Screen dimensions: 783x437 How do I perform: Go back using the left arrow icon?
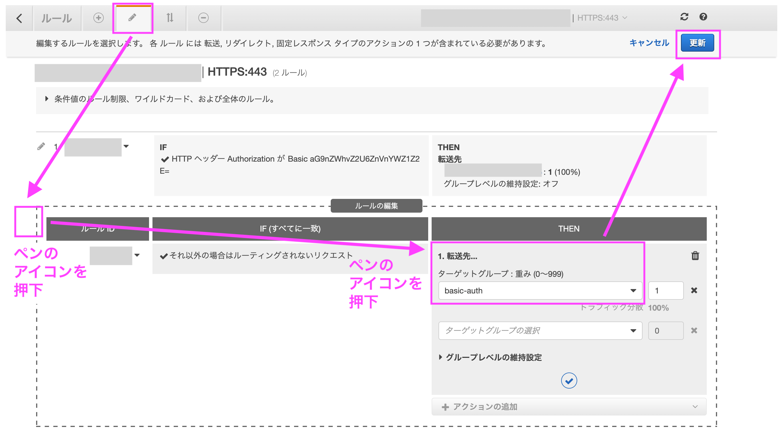point(19,18)
